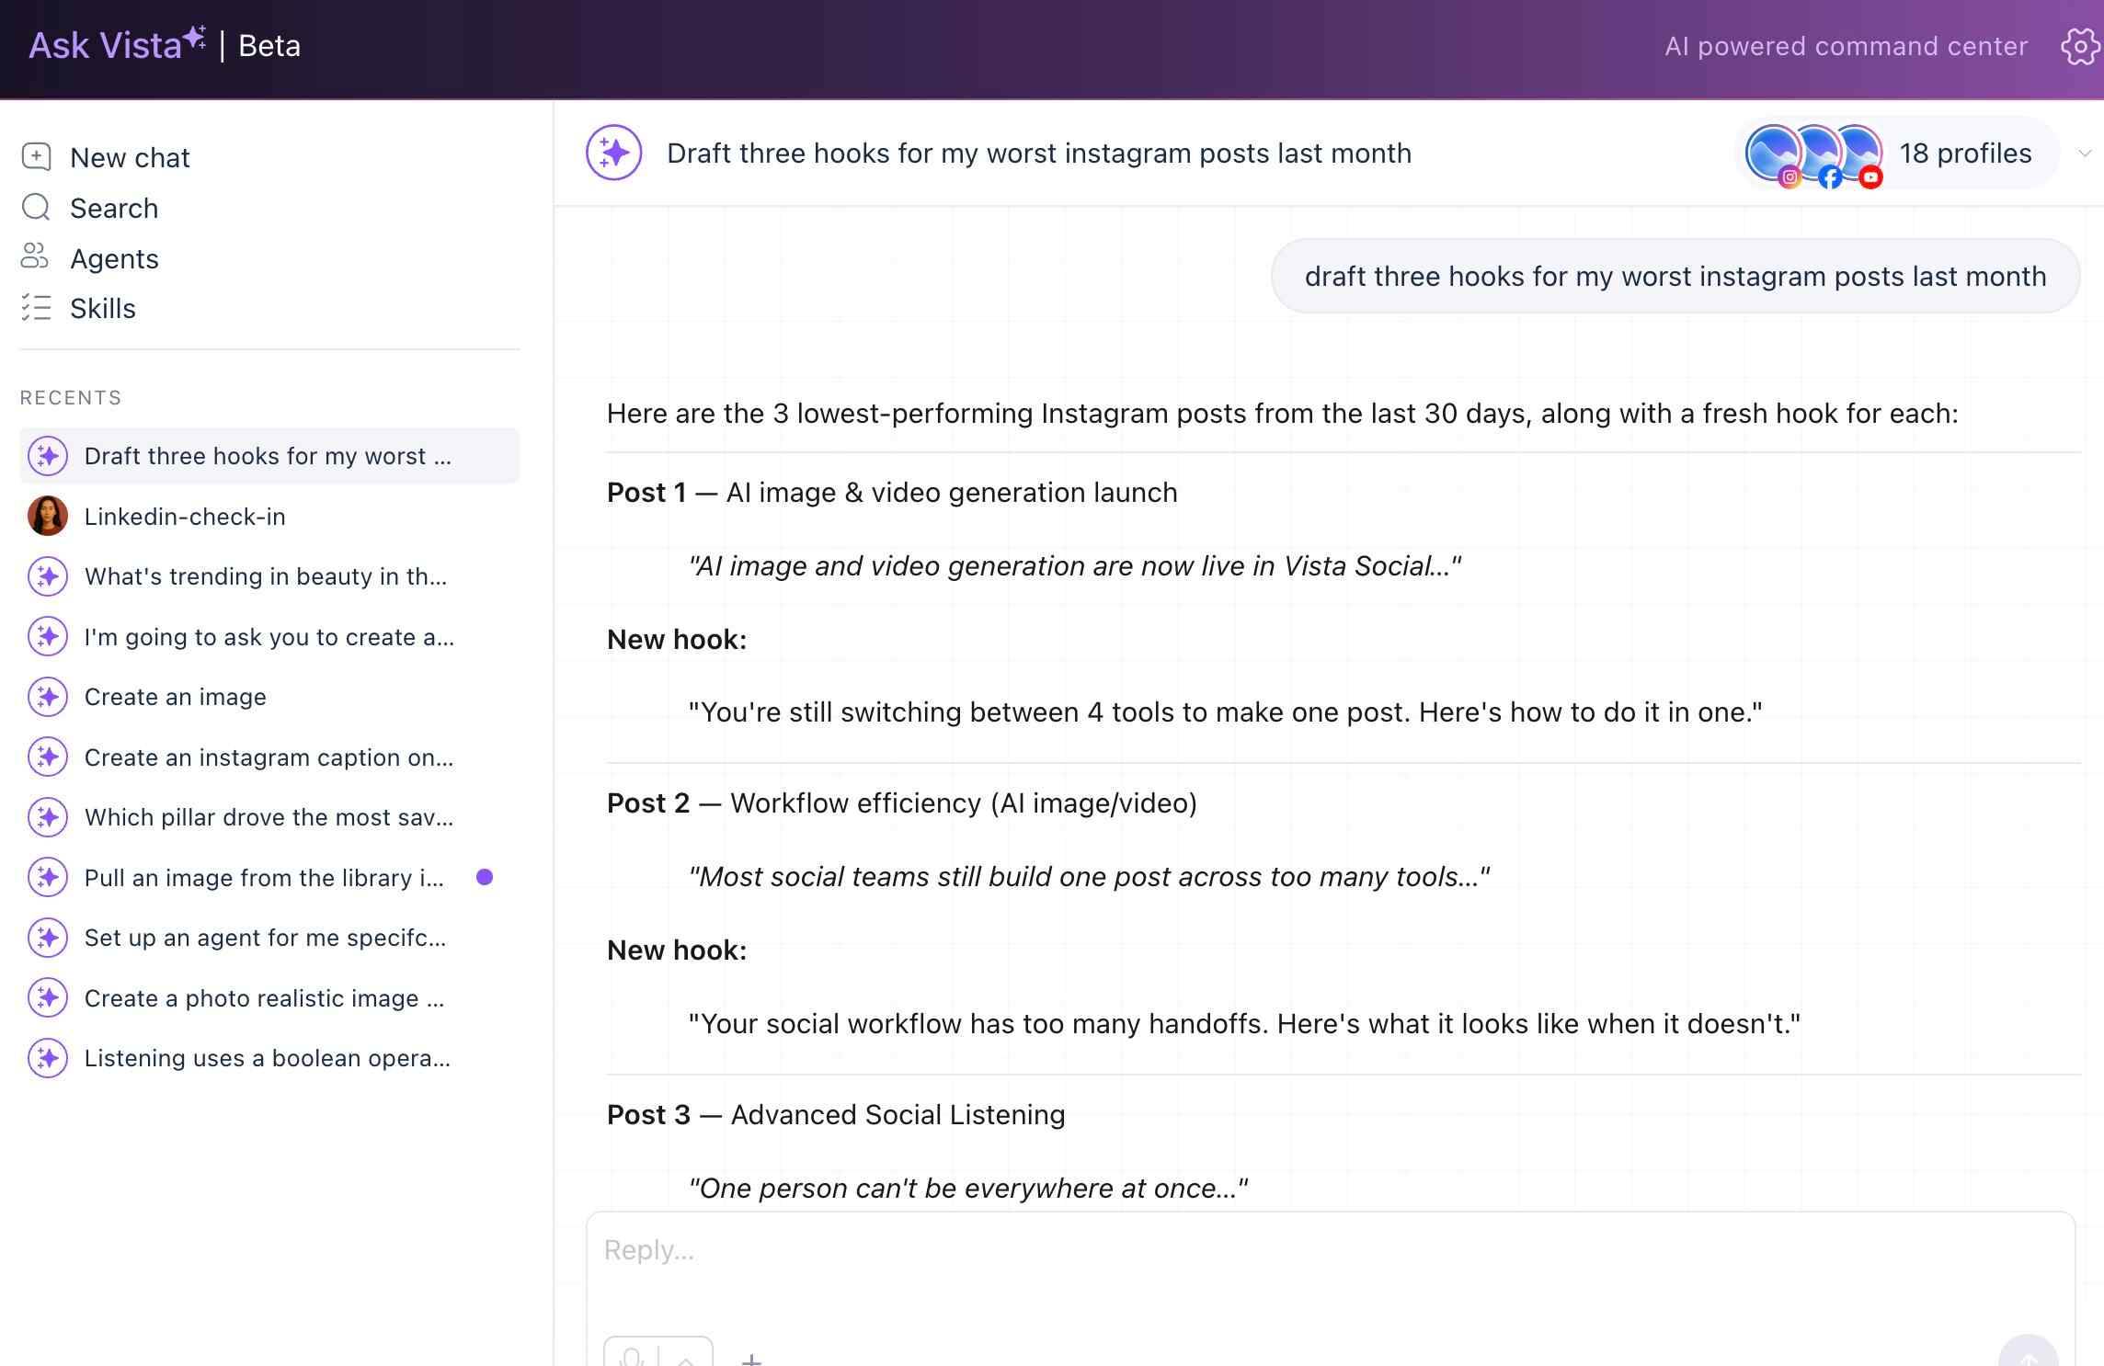Click sparkle icon next to 'Create an image'
The image size is (2104, 1366).
coord(48,697)
